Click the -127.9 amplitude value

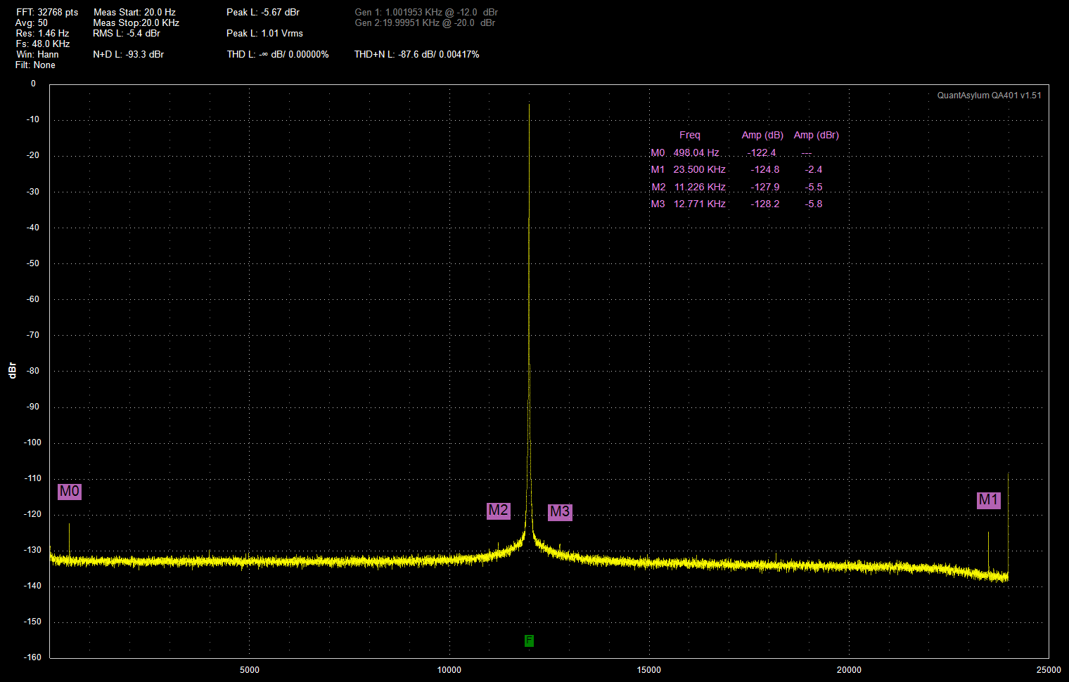pyautogui.click(x=765, y=187)
